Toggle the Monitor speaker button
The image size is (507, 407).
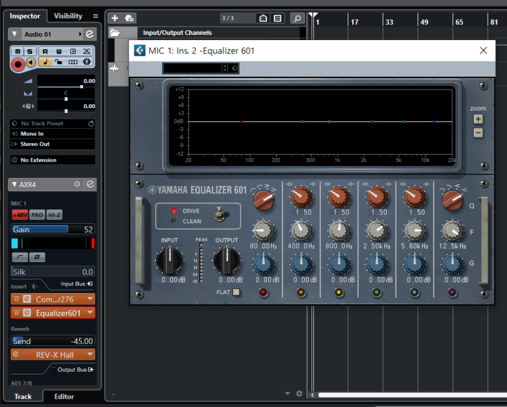(31, 62)
